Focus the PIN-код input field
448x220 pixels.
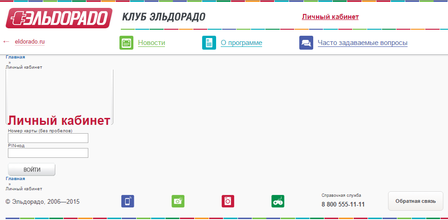[48, 153]
